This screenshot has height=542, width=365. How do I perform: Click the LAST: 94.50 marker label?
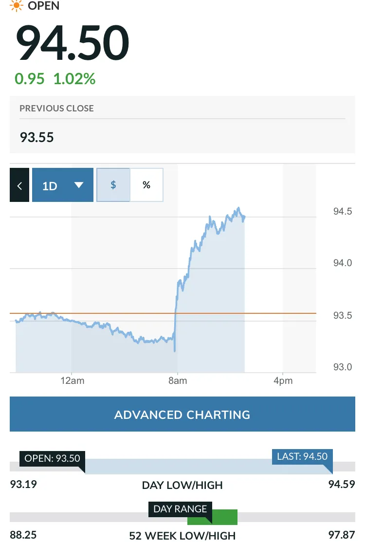pyautogui.click(x=302, y=457)
